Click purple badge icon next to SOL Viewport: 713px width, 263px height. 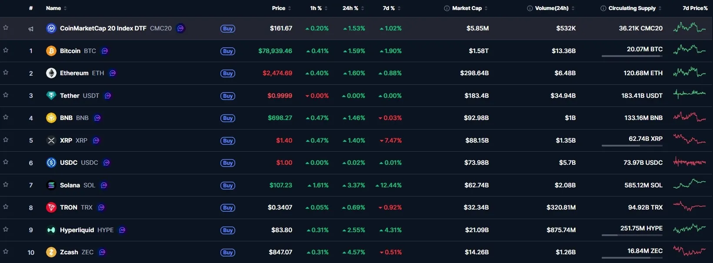(x=104, y=185)
